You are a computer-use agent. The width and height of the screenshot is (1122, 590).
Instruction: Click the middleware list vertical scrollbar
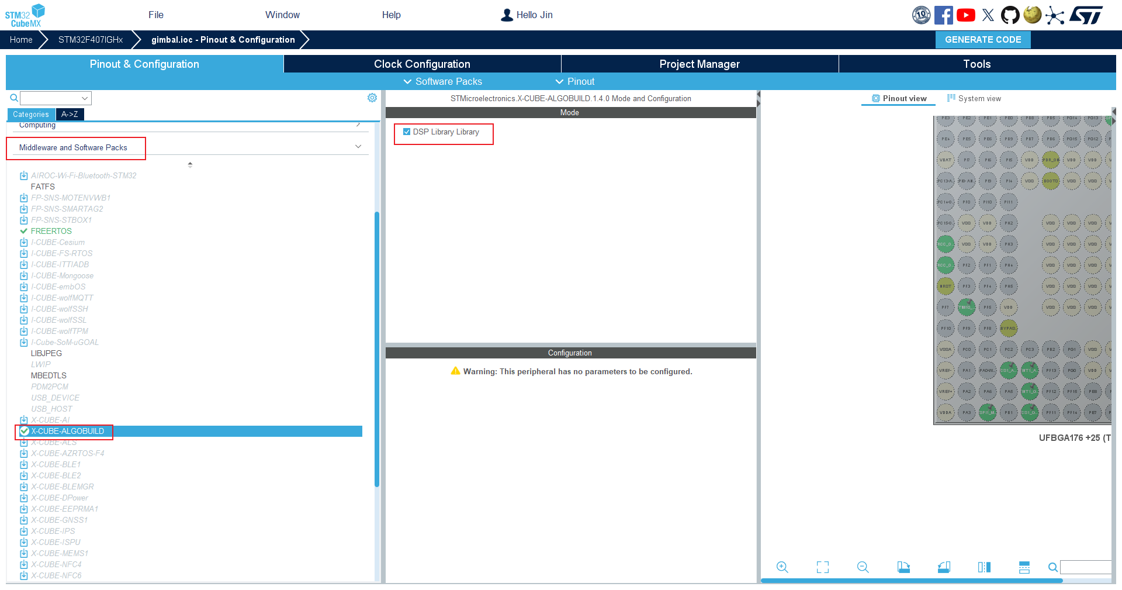point(377,349)
